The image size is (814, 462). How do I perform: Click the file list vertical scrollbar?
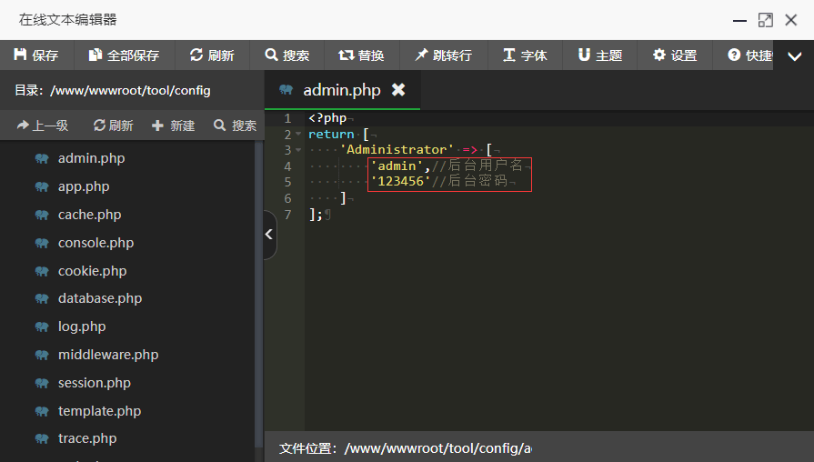[x=258, y=293]
